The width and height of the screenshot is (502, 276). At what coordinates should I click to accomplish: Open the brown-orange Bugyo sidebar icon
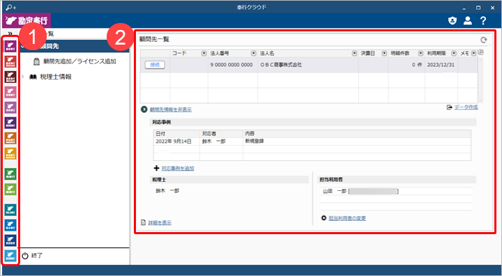[x=11, y=138]
